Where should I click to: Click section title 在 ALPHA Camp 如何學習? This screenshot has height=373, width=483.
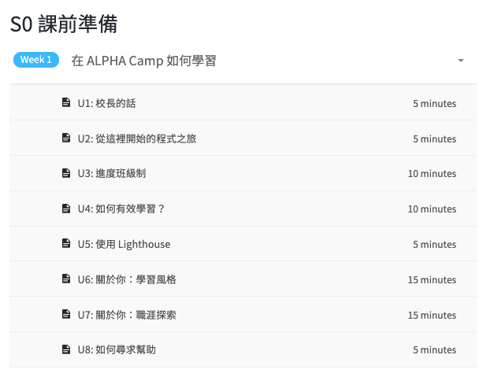pos(144,61)
